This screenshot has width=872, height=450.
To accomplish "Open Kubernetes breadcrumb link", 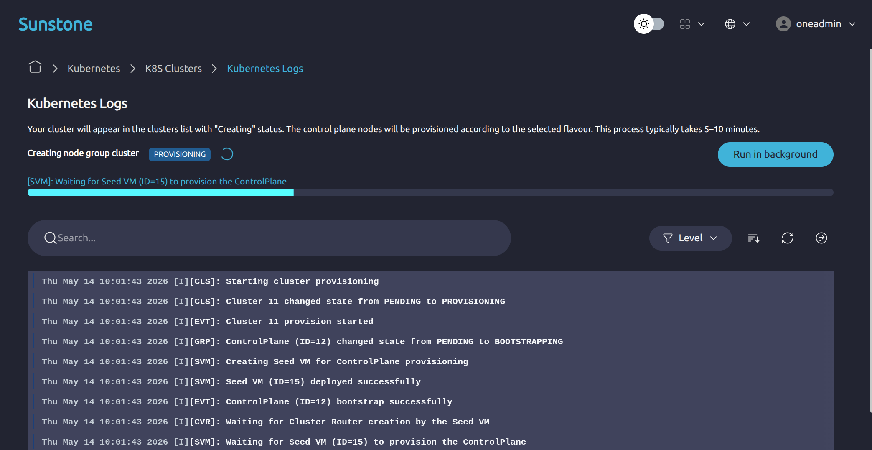I will click(94, 68).
